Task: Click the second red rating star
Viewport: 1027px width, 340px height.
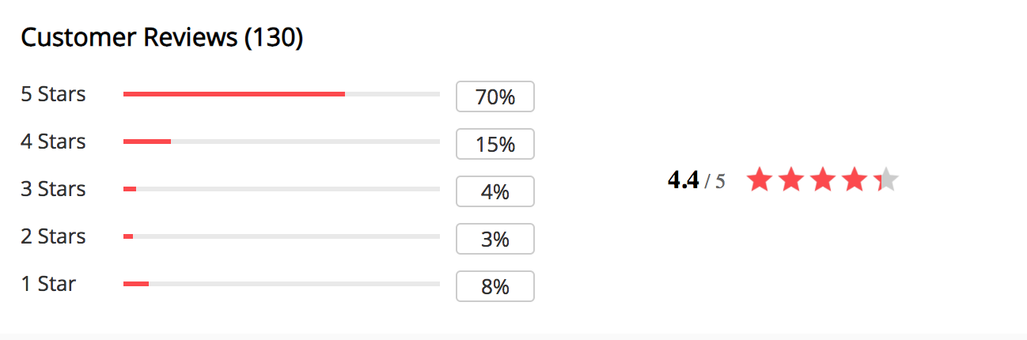Action: pyautogui.click(x=791, y=179)
